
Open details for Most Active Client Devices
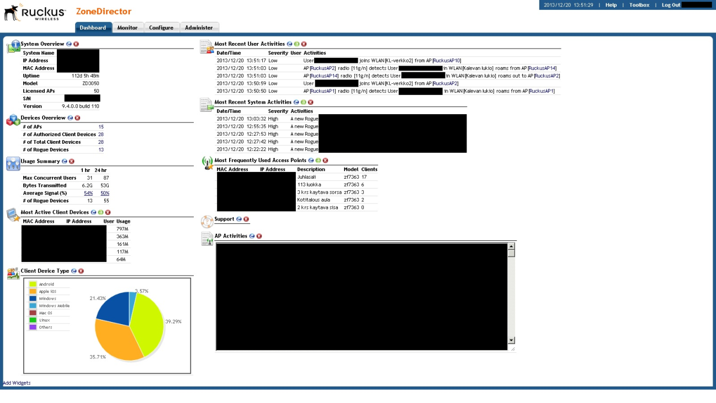pos(100,212)
